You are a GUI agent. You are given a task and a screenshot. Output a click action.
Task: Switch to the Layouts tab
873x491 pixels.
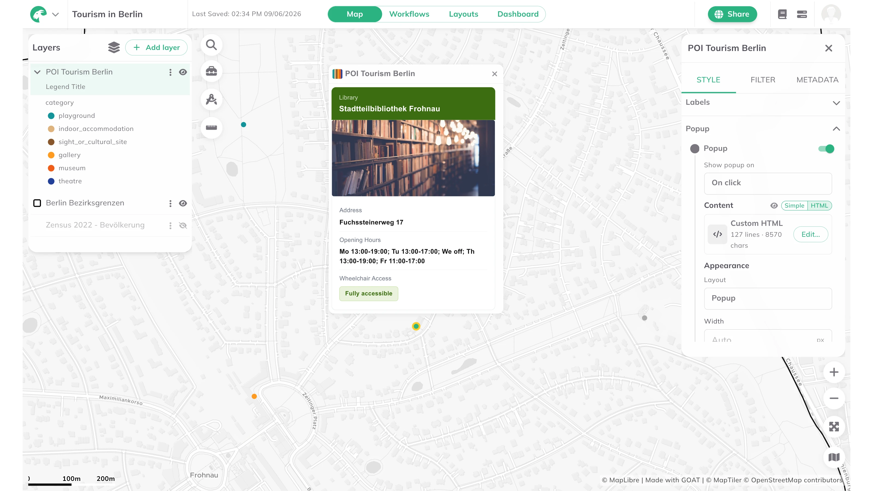(x=463, y=14)
